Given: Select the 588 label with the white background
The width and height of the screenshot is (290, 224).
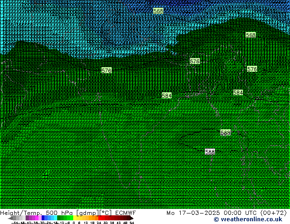Looking at the screenshot, I should pyautogui.click(x=210, y=152).
